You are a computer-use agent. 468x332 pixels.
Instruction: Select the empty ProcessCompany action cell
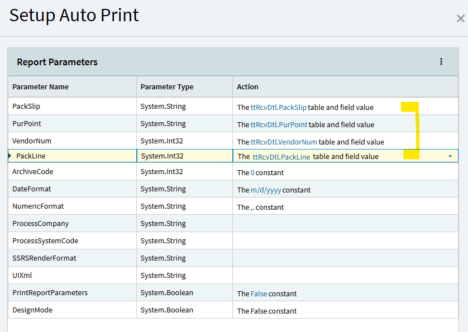click(345, 224)
